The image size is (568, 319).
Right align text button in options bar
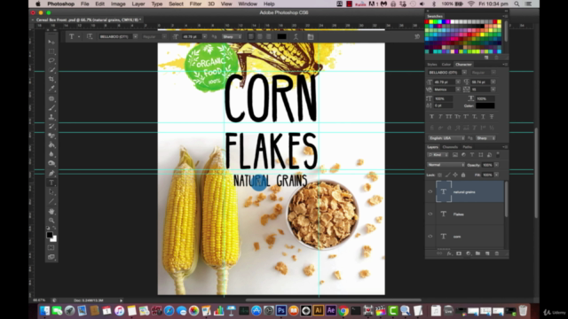268,36
